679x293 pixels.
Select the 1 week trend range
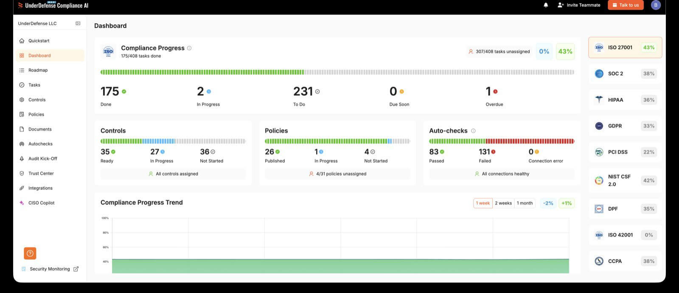(483, 203)
